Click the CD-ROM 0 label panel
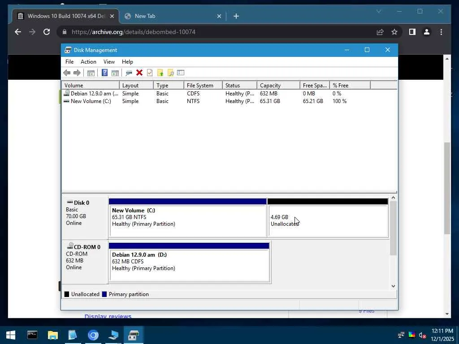This screenshot has height=344, width=459. [85, 262]
